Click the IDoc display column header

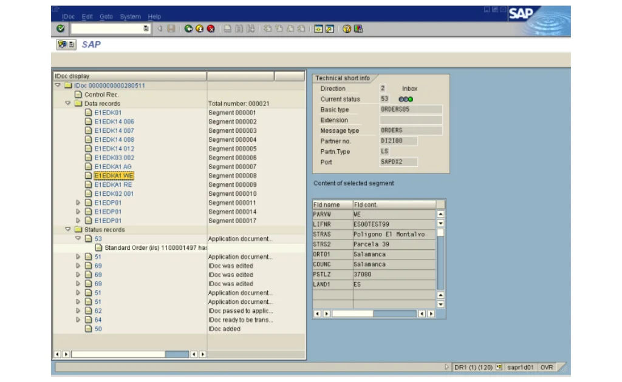click(x=130, y=76)
